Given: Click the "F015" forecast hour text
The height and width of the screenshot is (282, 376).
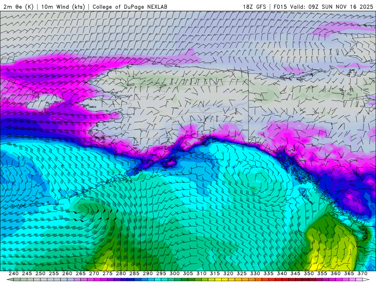Looking at the screenshot, I should point(280,7).
